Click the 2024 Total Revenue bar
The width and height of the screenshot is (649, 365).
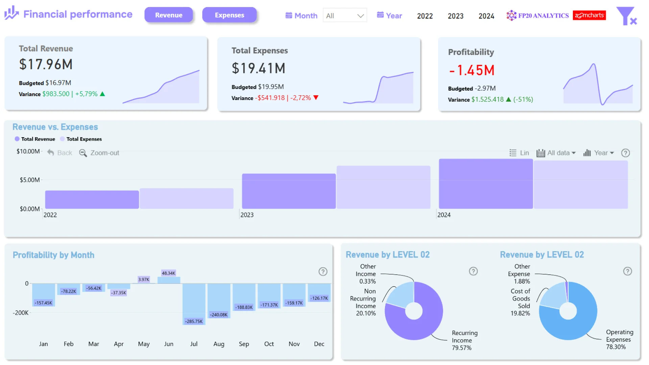click(x=485, y=184)
